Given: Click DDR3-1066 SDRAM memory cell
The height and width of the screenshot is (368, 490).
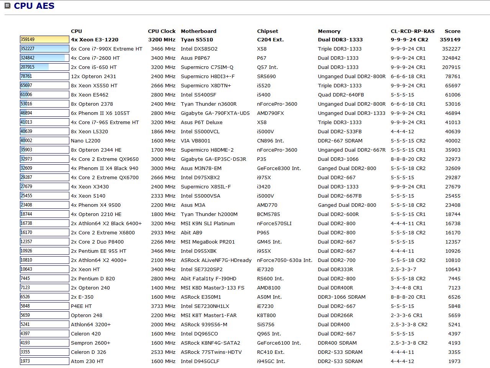Looking at the screenshot, I should [342, 297].
